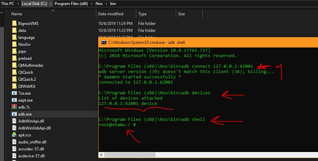Select the QtQuick folder icon

coord(14,72)
